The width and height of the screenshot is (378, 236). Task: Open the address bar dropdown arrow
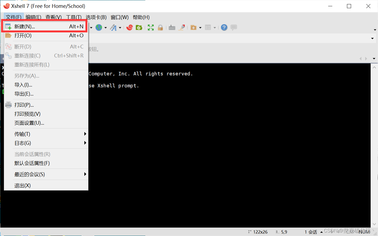[x=373, y=39]
